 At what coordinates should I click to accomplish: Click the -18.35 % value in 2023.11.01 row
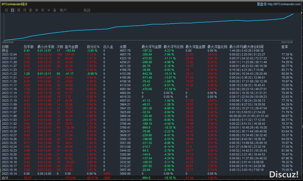[x=170, y=127]
